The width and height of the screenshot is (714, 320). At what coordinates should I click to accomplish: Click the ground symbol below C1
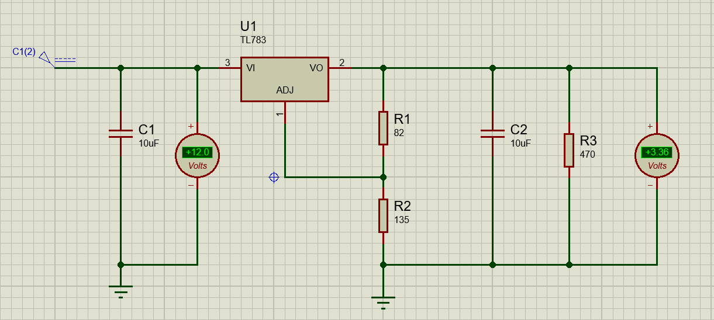[x=121, y=291]
